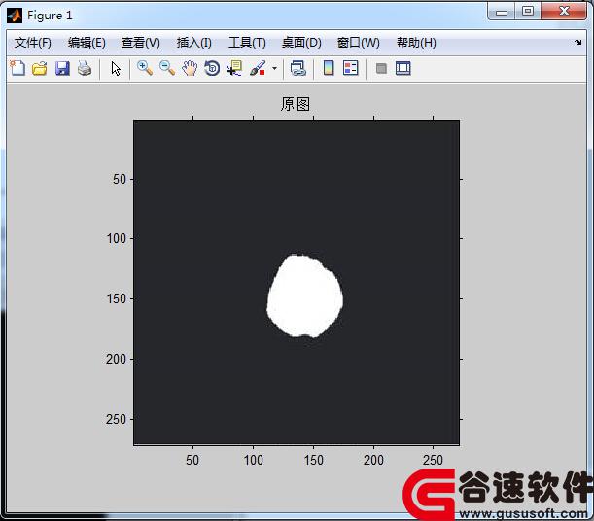Open the 桌面(D) menu

pos(301,43)
